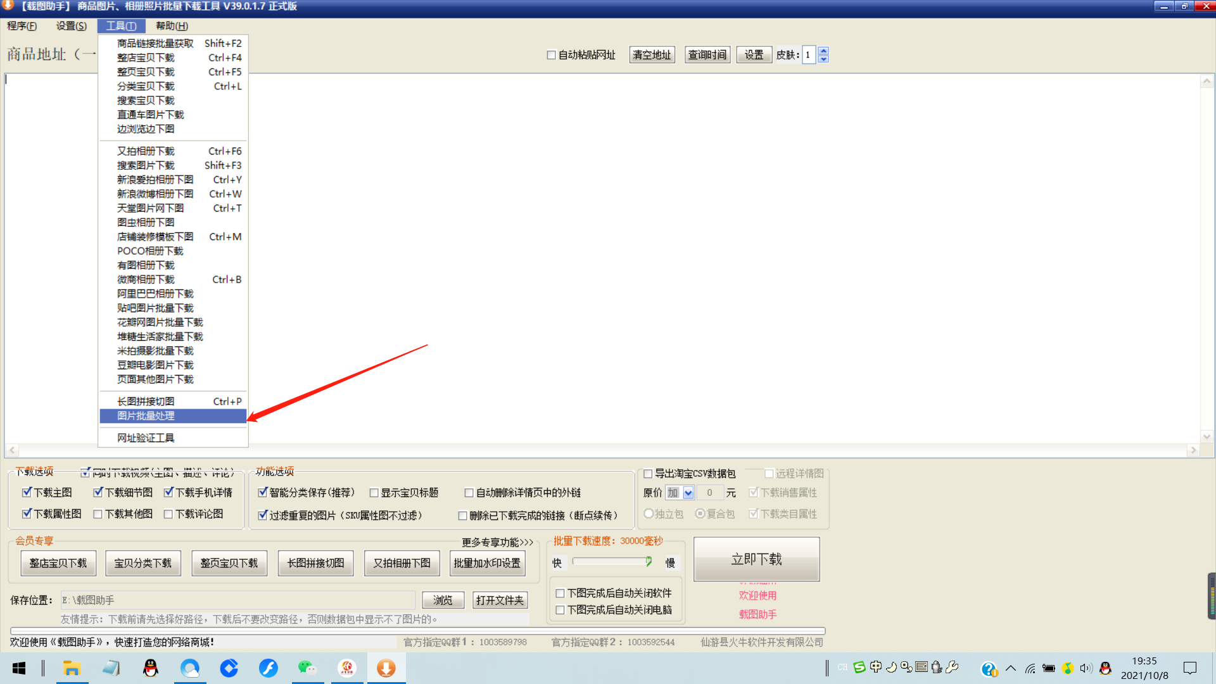Uncheck 下载主图 checkbox

click(x=27, y=492)
